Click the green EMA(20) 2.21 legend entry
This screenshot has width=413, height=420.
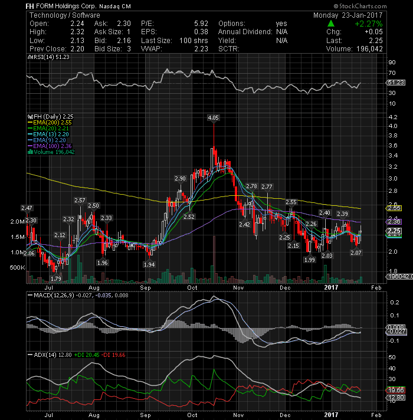point(48,129)
